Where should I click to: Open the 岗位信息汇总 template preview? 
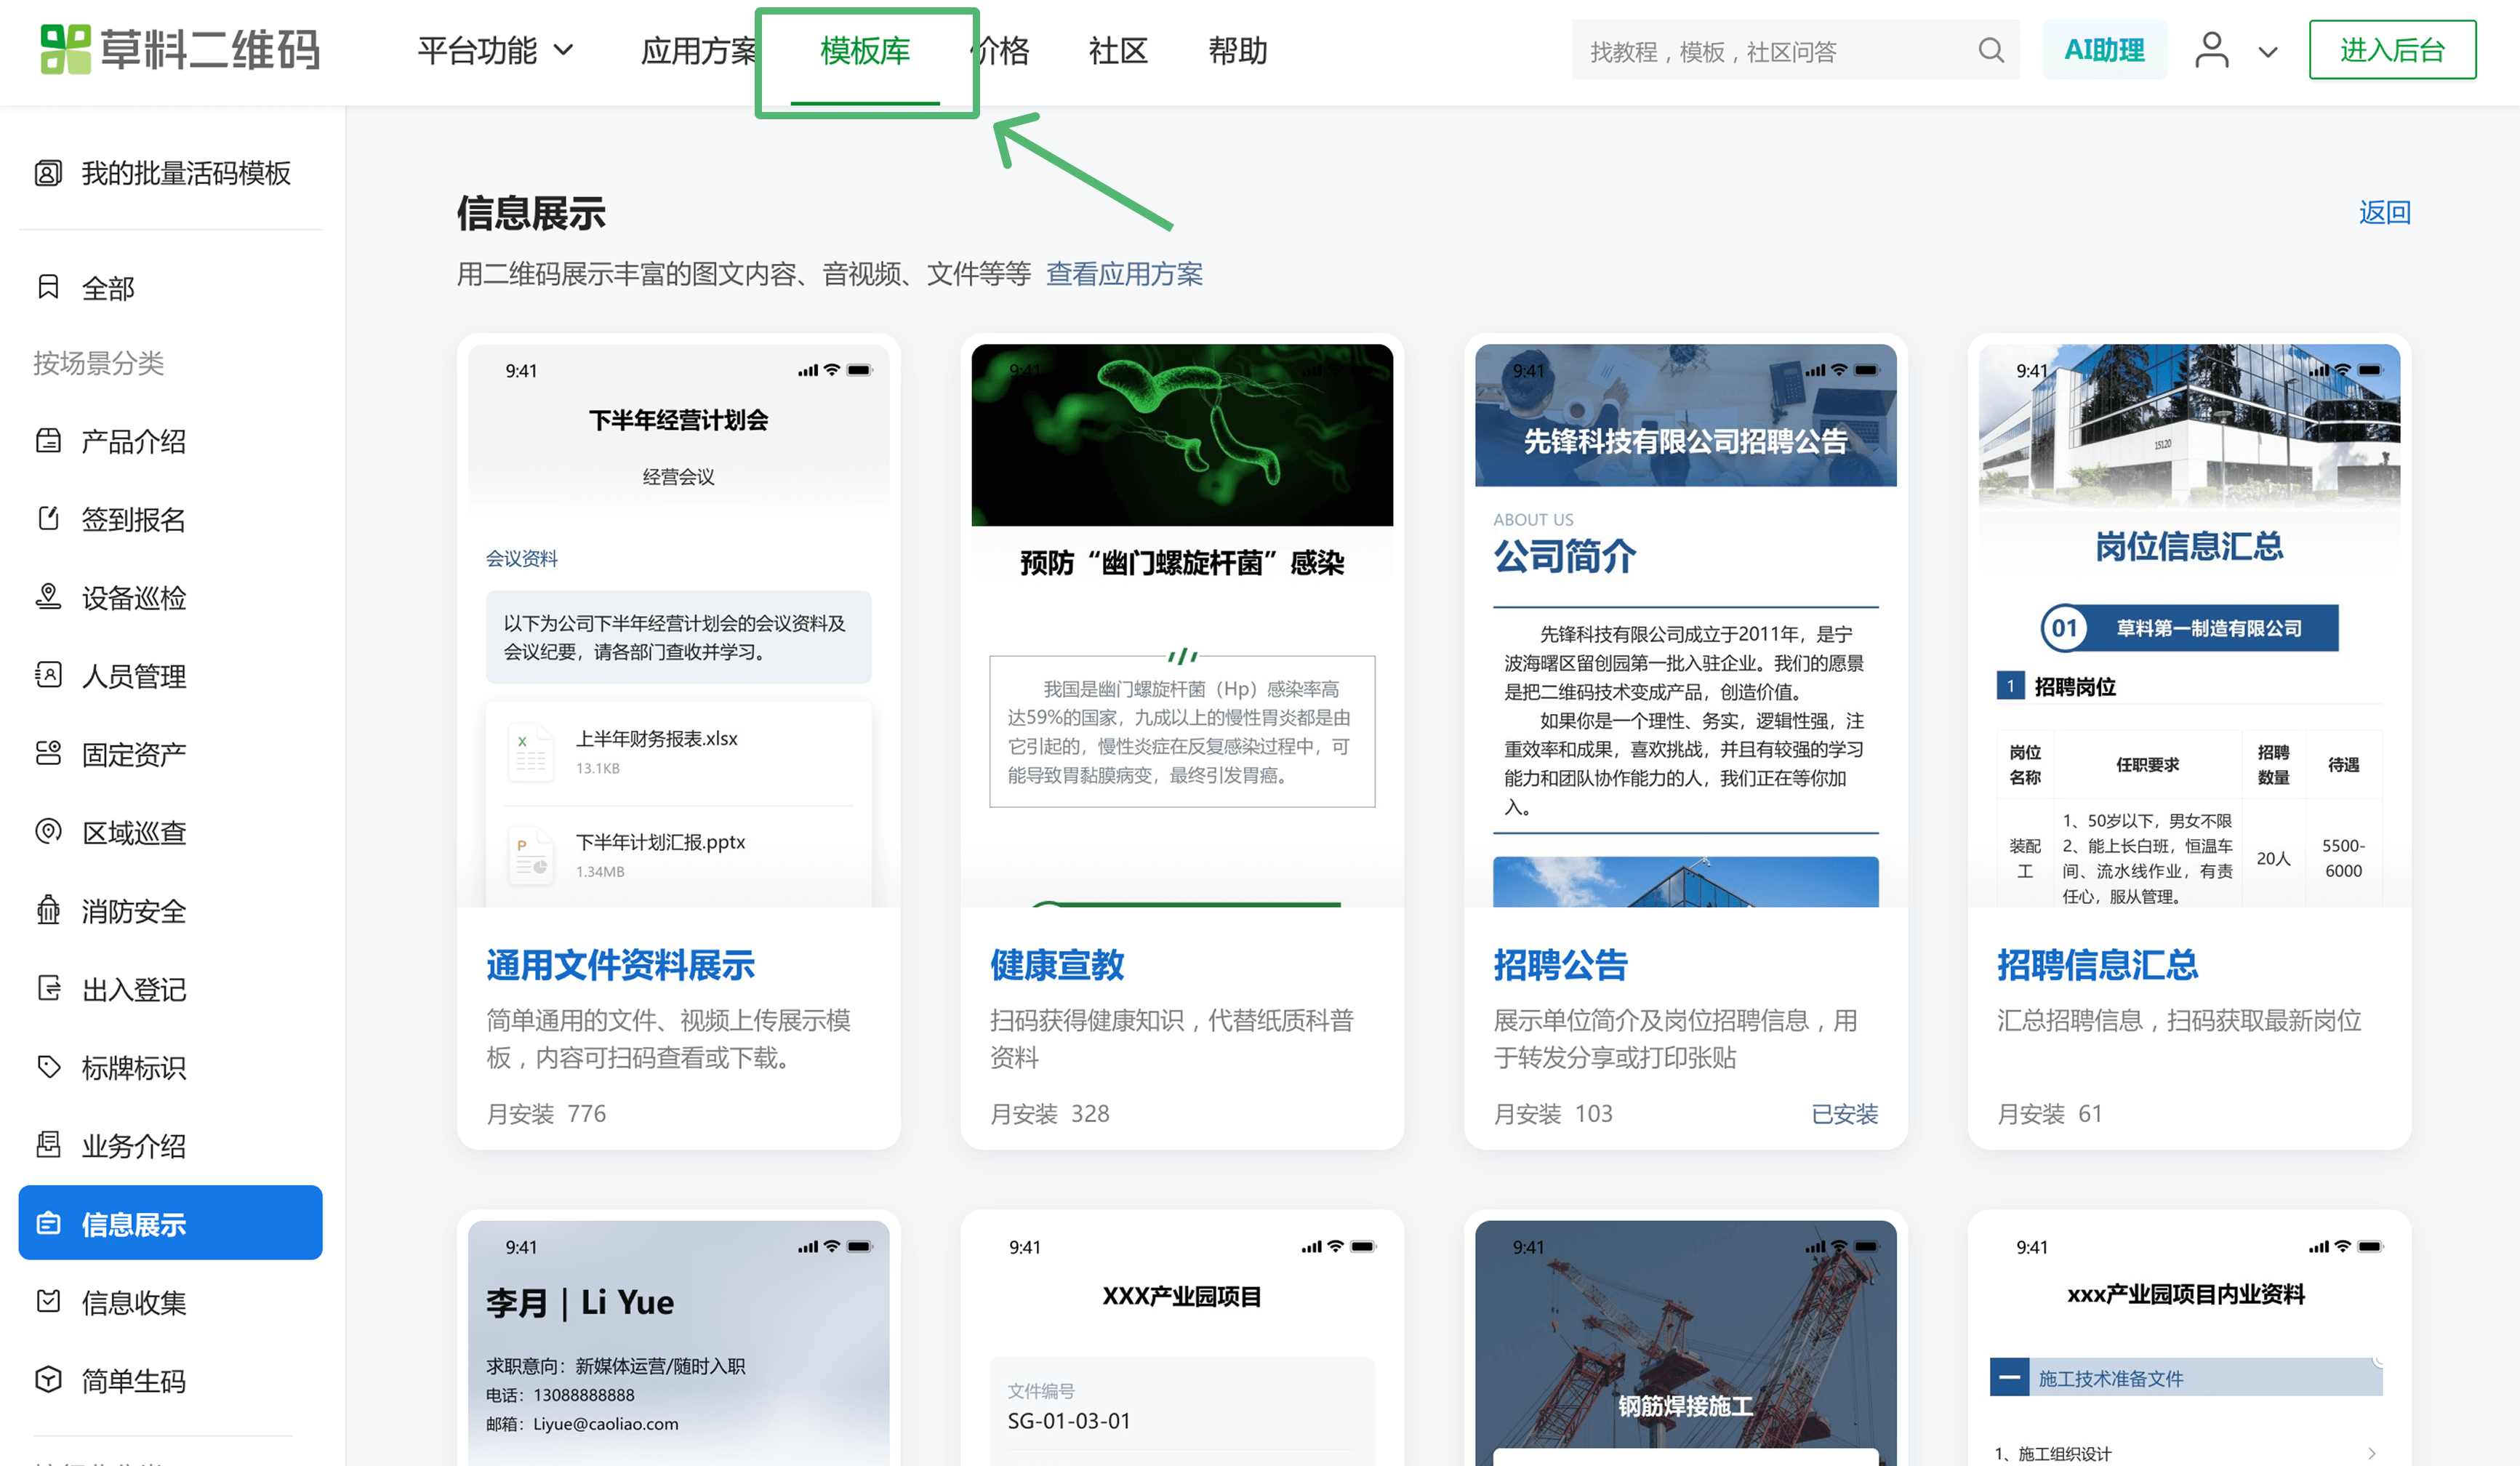coord(2190,625)
